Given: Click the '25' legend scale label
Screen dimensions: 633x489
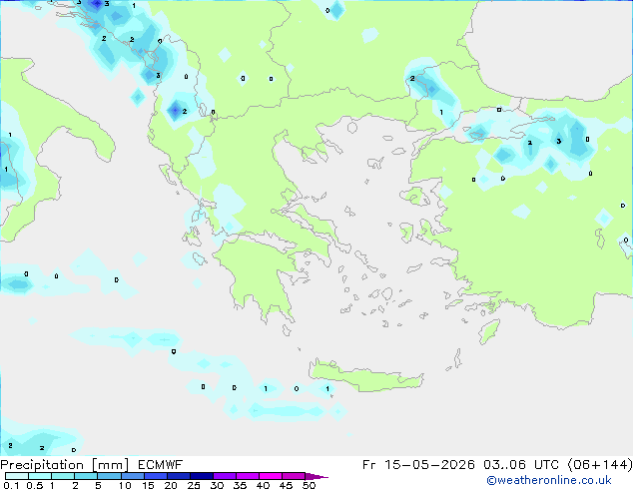Looking at the screenshot, I should 194,485.
